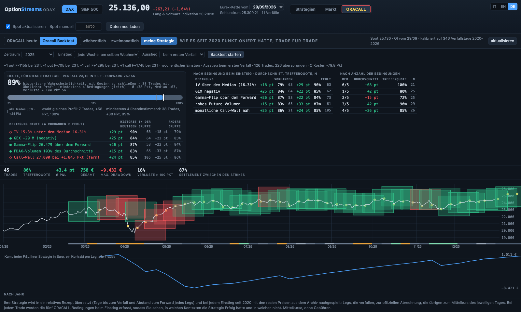Switch to ORACALL heute view

pyautogui.click(x=22, y=41)
